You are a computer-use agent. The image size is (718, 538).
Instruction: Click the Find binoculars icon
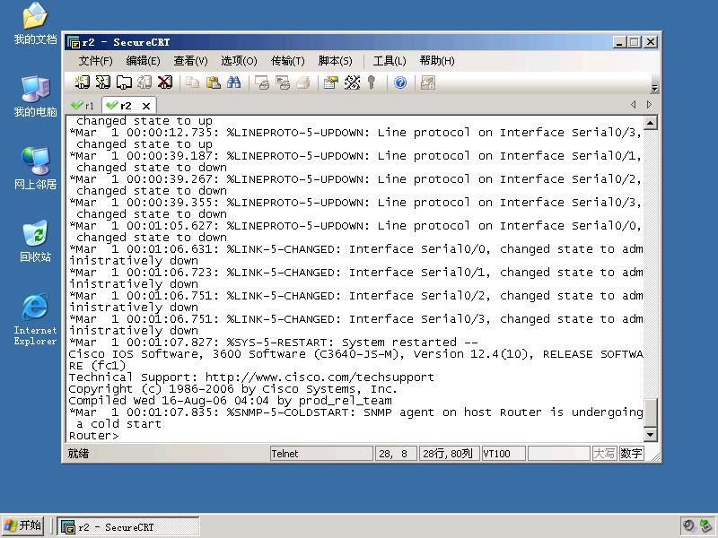(233, 82)
